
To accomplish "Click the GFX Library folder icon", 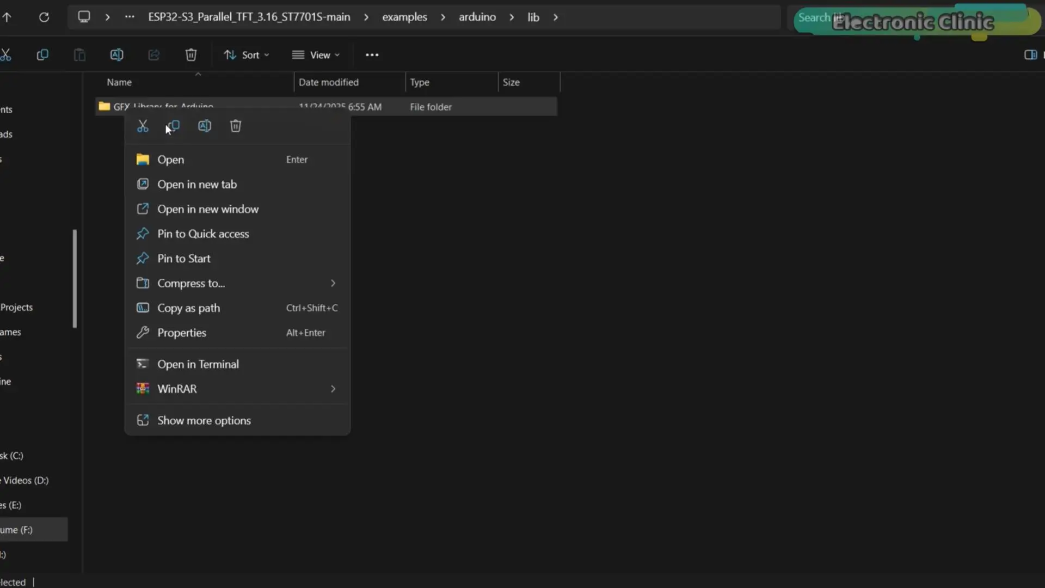I will [104, 106].
